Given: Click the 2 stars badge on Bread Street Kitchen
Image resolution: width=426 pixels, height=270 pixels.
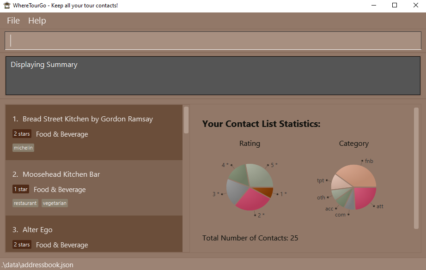Looking at the screenshot, I should pos(22,134).
